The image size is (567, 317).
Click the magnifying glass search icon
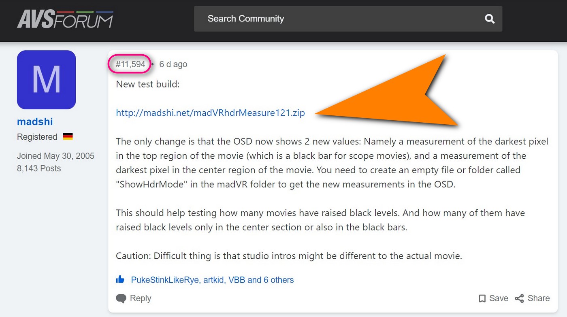490,19
